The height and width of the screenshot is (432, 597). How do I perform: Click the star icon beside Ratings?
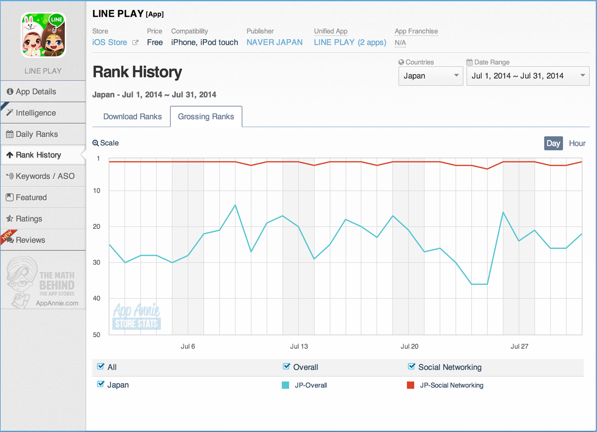(10, 218)
